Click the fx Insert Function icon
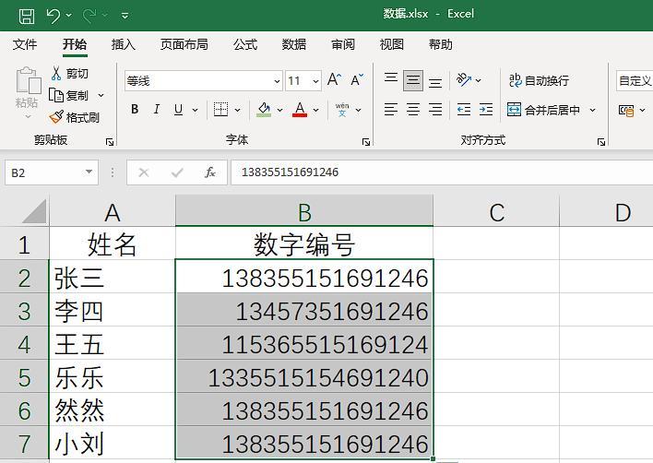 tap(210, 172)
